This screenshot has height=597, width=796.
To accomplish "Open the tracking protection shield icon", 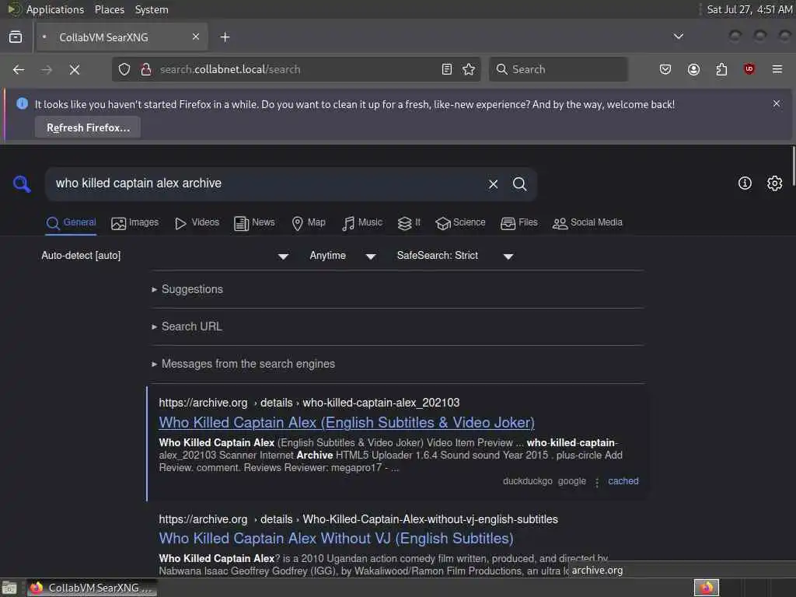I will [124, 69].
